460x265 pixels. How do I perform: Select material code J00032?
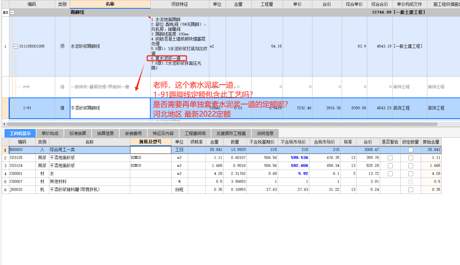pyautogui.click(x=23, y=190)
